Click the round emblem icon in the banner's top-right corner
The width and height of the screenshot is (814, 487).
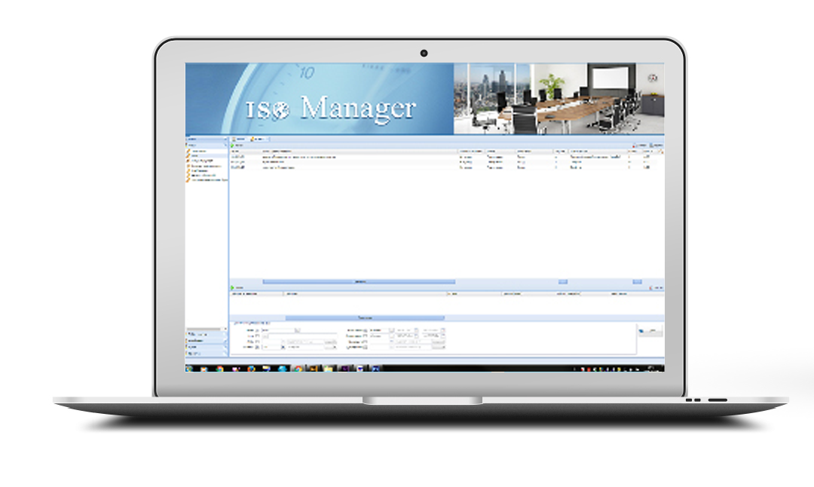coord(652,78)
